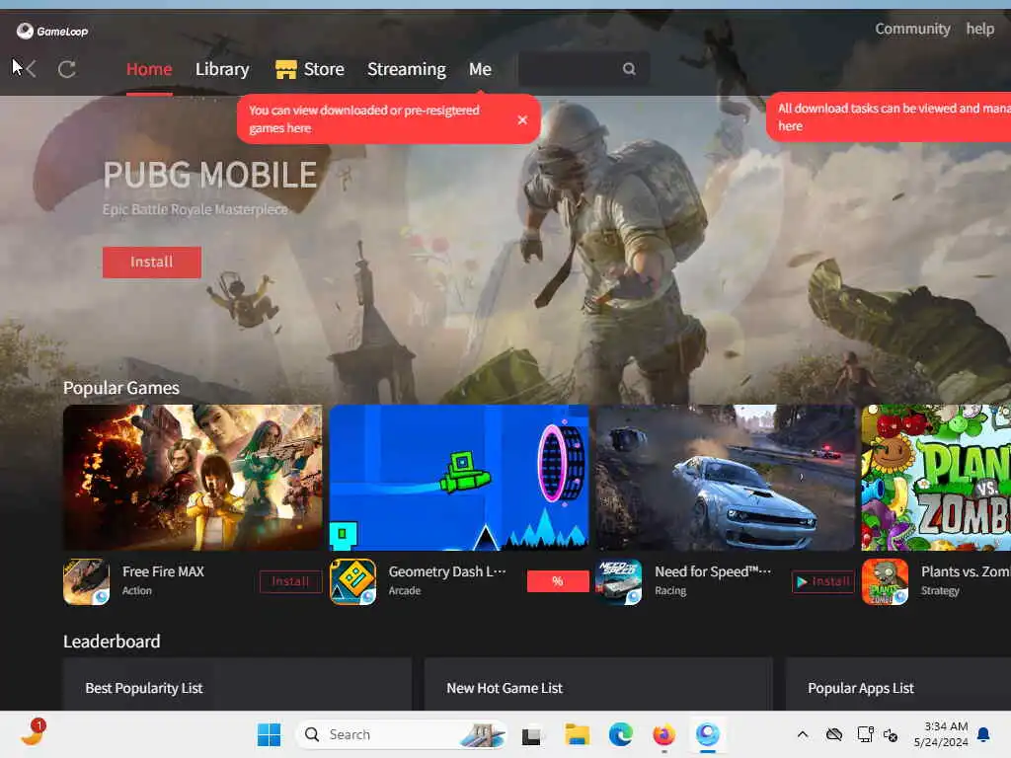Open the Community link
1011x758 pixels.
click(x=912, y=29)
